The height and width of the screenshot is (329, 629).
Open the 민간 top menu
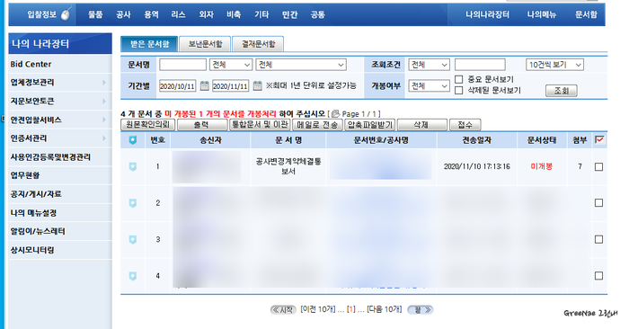289,15
